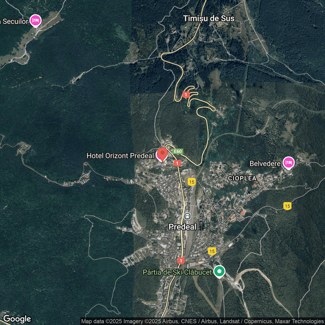Viewport: 325px width, 325px height.
Task: Open the Google logo link
Action: pos(17,319)
